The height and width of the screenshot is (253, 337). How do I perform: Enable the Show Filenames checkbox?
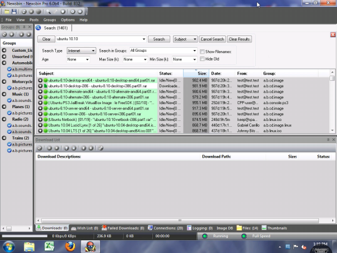coord(202,52)
